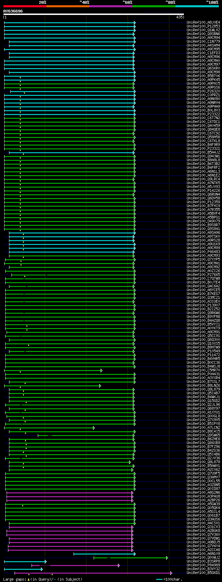Select the UniRef100_Q40459 label
This screenshot has height=582, width=222.
pyautogui.click(x=203, y=125)
